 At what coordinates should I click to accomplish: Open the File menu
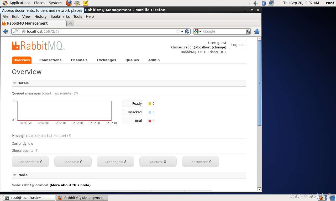point(5,16)
